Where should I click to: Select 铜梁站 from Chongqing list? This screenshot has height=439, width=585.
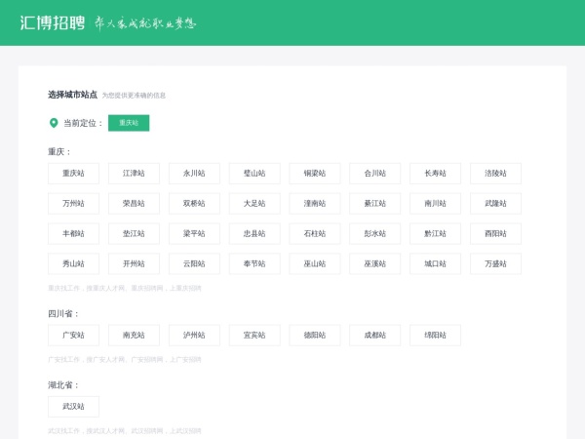pyautogui.click(x=315, y=174)
